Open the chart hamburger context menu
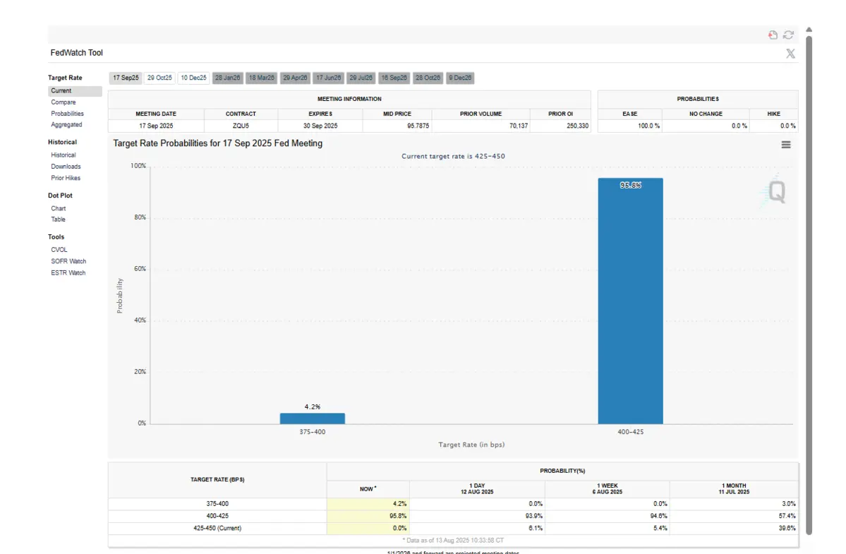This screenshot has width=846, height=554. 786,145
